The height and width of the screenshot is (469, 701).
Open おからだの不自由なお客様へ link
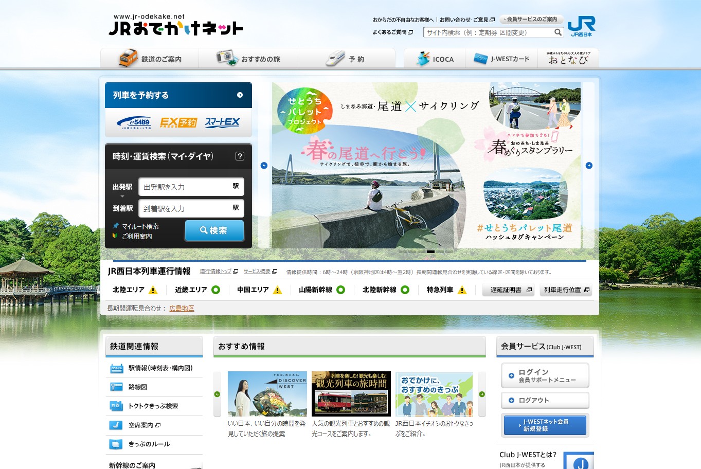[x=403, y=20]
